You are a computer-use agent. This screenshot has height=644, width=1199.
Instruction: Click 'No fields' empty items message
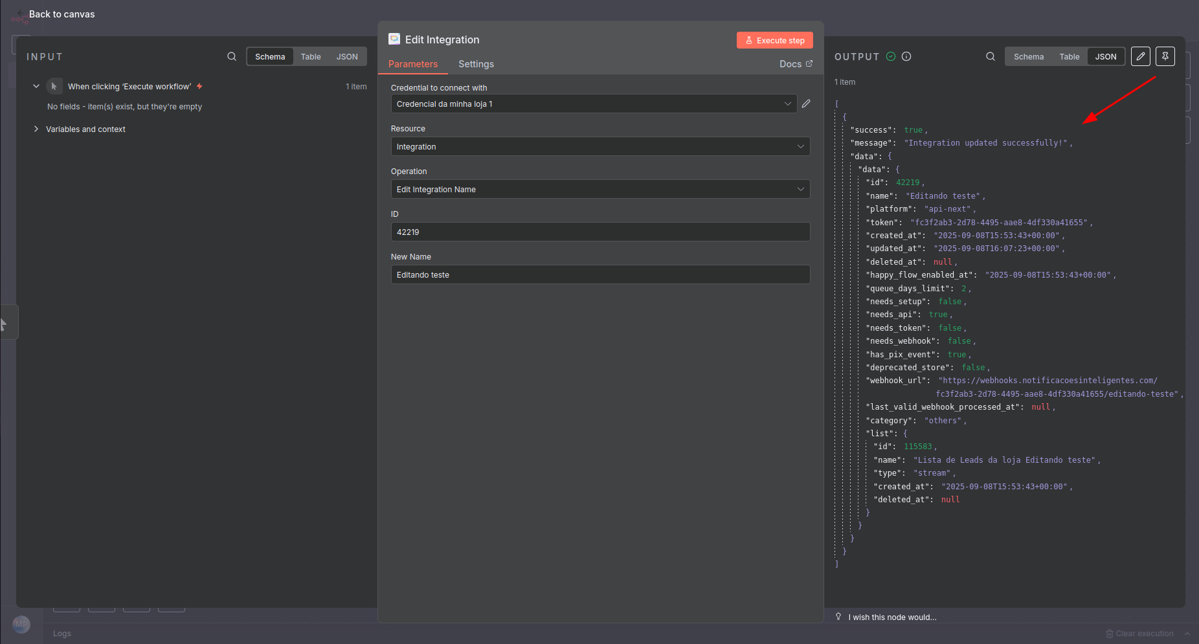(124, 107)
